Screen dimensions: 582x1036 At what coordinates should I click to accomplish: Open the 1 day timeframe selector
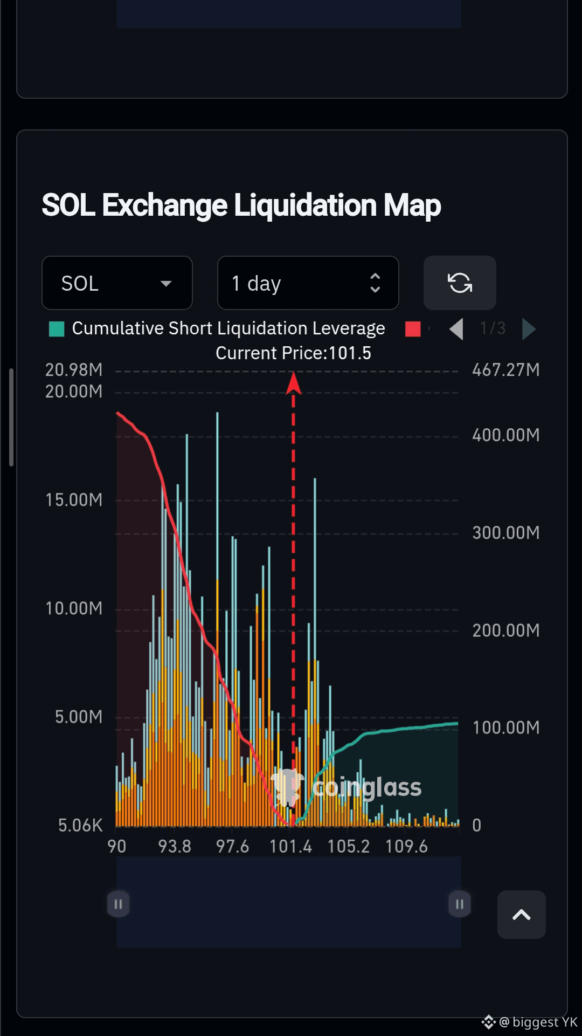[308, 283]
